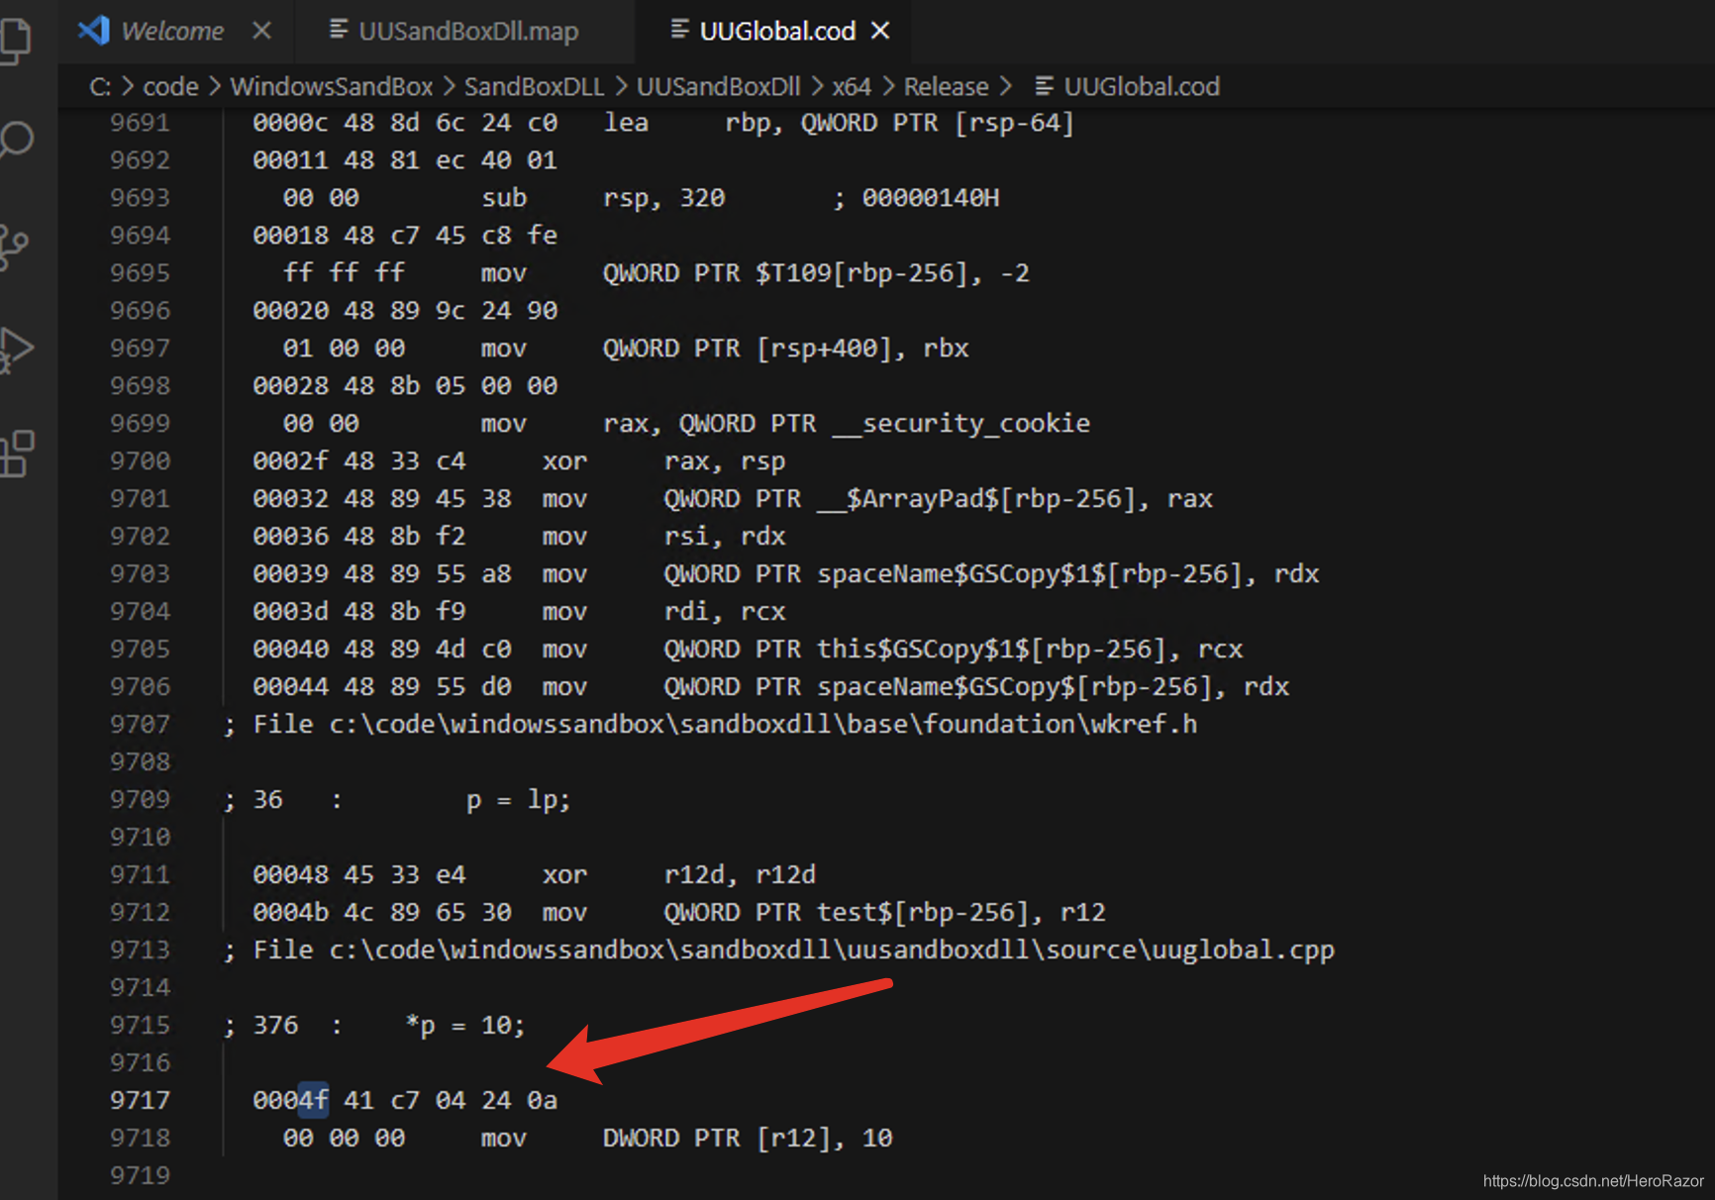Click line number 9707 in gutter
Screen dimensions: 1715x1200
point(140,725)
